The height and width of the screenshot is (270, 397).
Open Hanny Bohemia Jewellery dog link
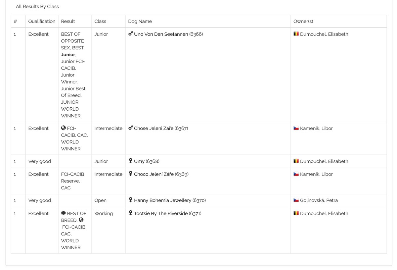(x=162, y=200)
